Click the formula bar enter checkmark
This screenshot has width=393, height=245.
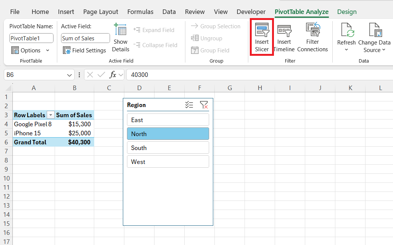click(x=101, y=75)
